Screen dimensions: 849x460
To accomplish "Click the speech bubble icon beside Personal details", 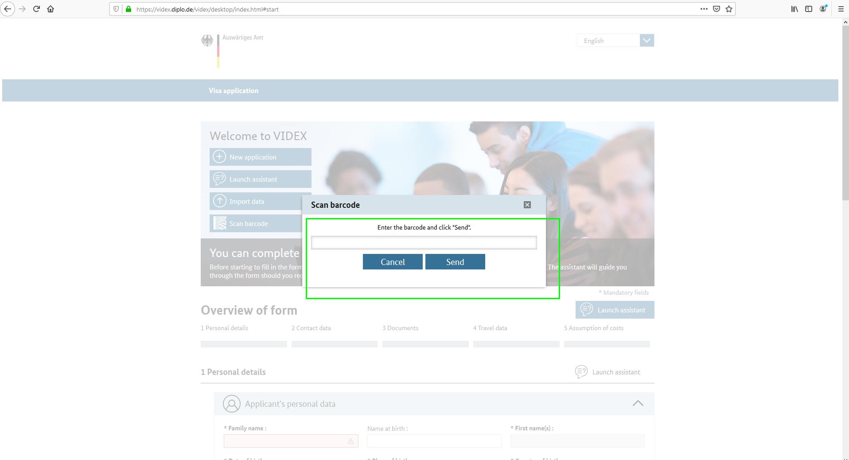I will point(581,372).
